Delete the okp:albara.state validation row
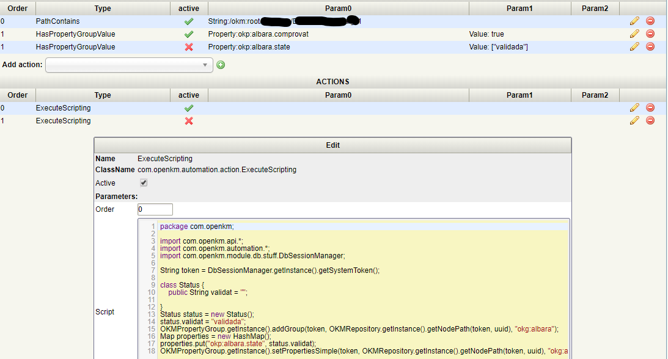 coord(650,46)
